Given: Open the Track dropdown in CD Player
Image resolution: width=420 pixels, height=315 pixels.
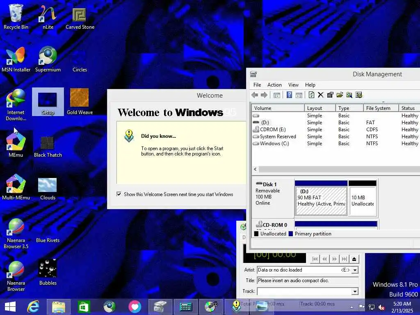Looking at the screenshot, I should click(x=355, y=291).
